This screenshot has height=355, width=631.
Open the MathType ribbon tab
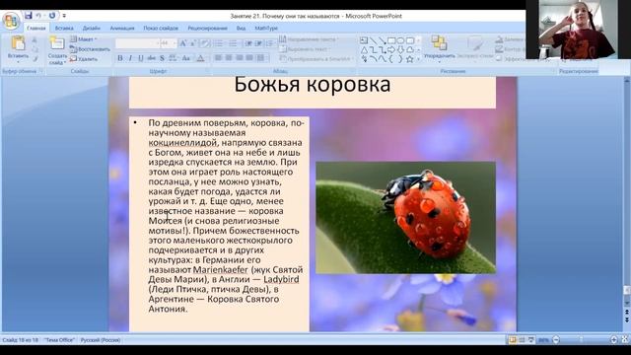266,29
